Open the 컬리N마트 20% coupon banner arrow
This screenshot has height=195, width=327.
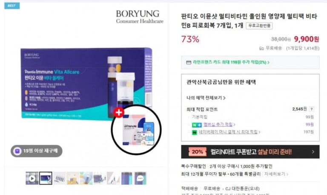313,152
